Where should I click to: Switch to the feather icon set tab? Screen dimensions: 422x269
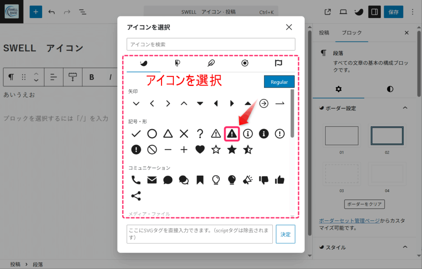tap(211, 63)
